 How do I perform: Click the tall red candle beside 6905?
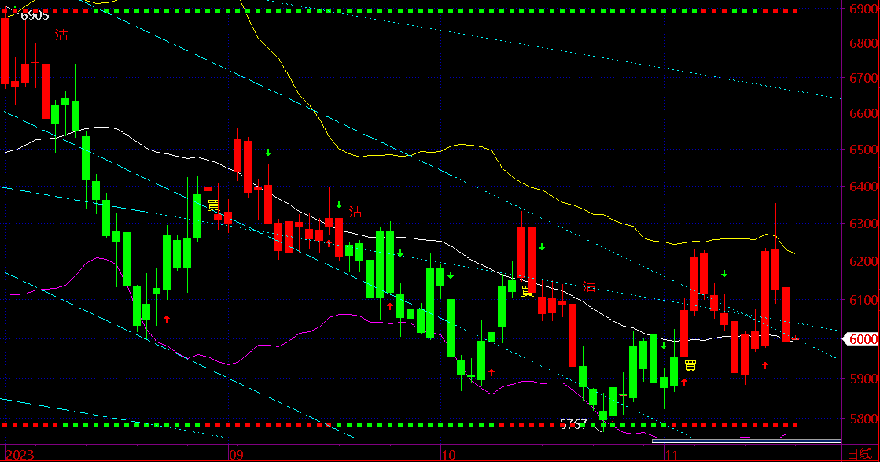click(x=5, y=52)
